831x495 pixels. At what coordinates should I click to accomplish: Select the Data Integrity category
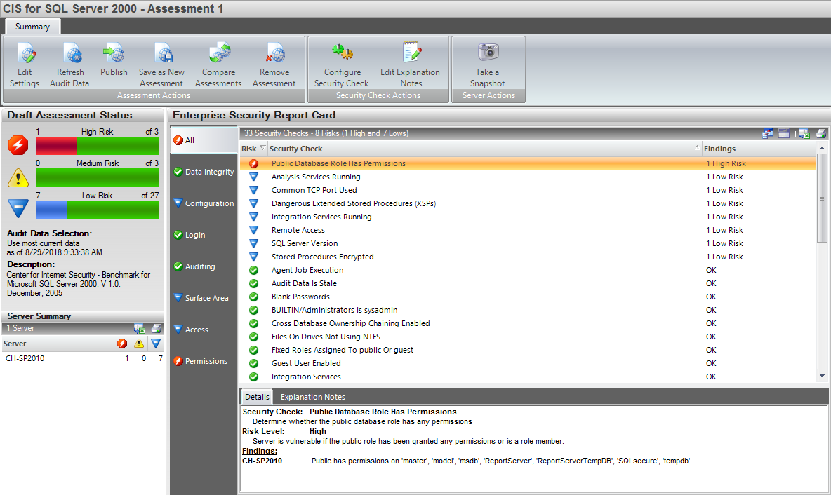[204, 172]
